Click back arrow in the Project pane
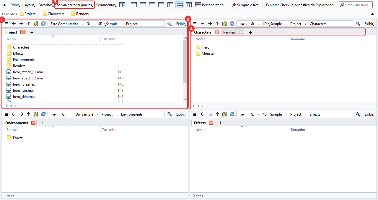378x200 pixels. (14, 24)
